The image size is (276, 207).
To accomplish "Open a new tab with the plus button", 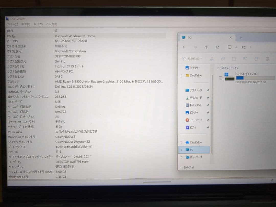I will pyautogui.click(x=240, y=38).
